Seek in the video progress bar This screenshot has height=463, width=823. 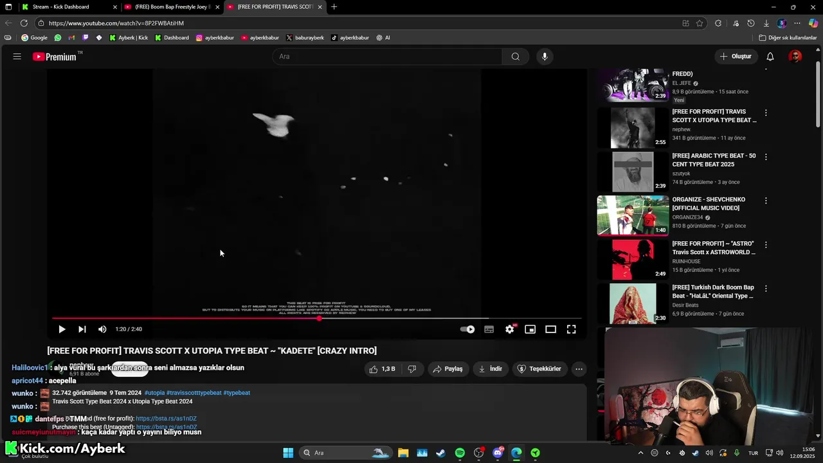pos(317,318)
